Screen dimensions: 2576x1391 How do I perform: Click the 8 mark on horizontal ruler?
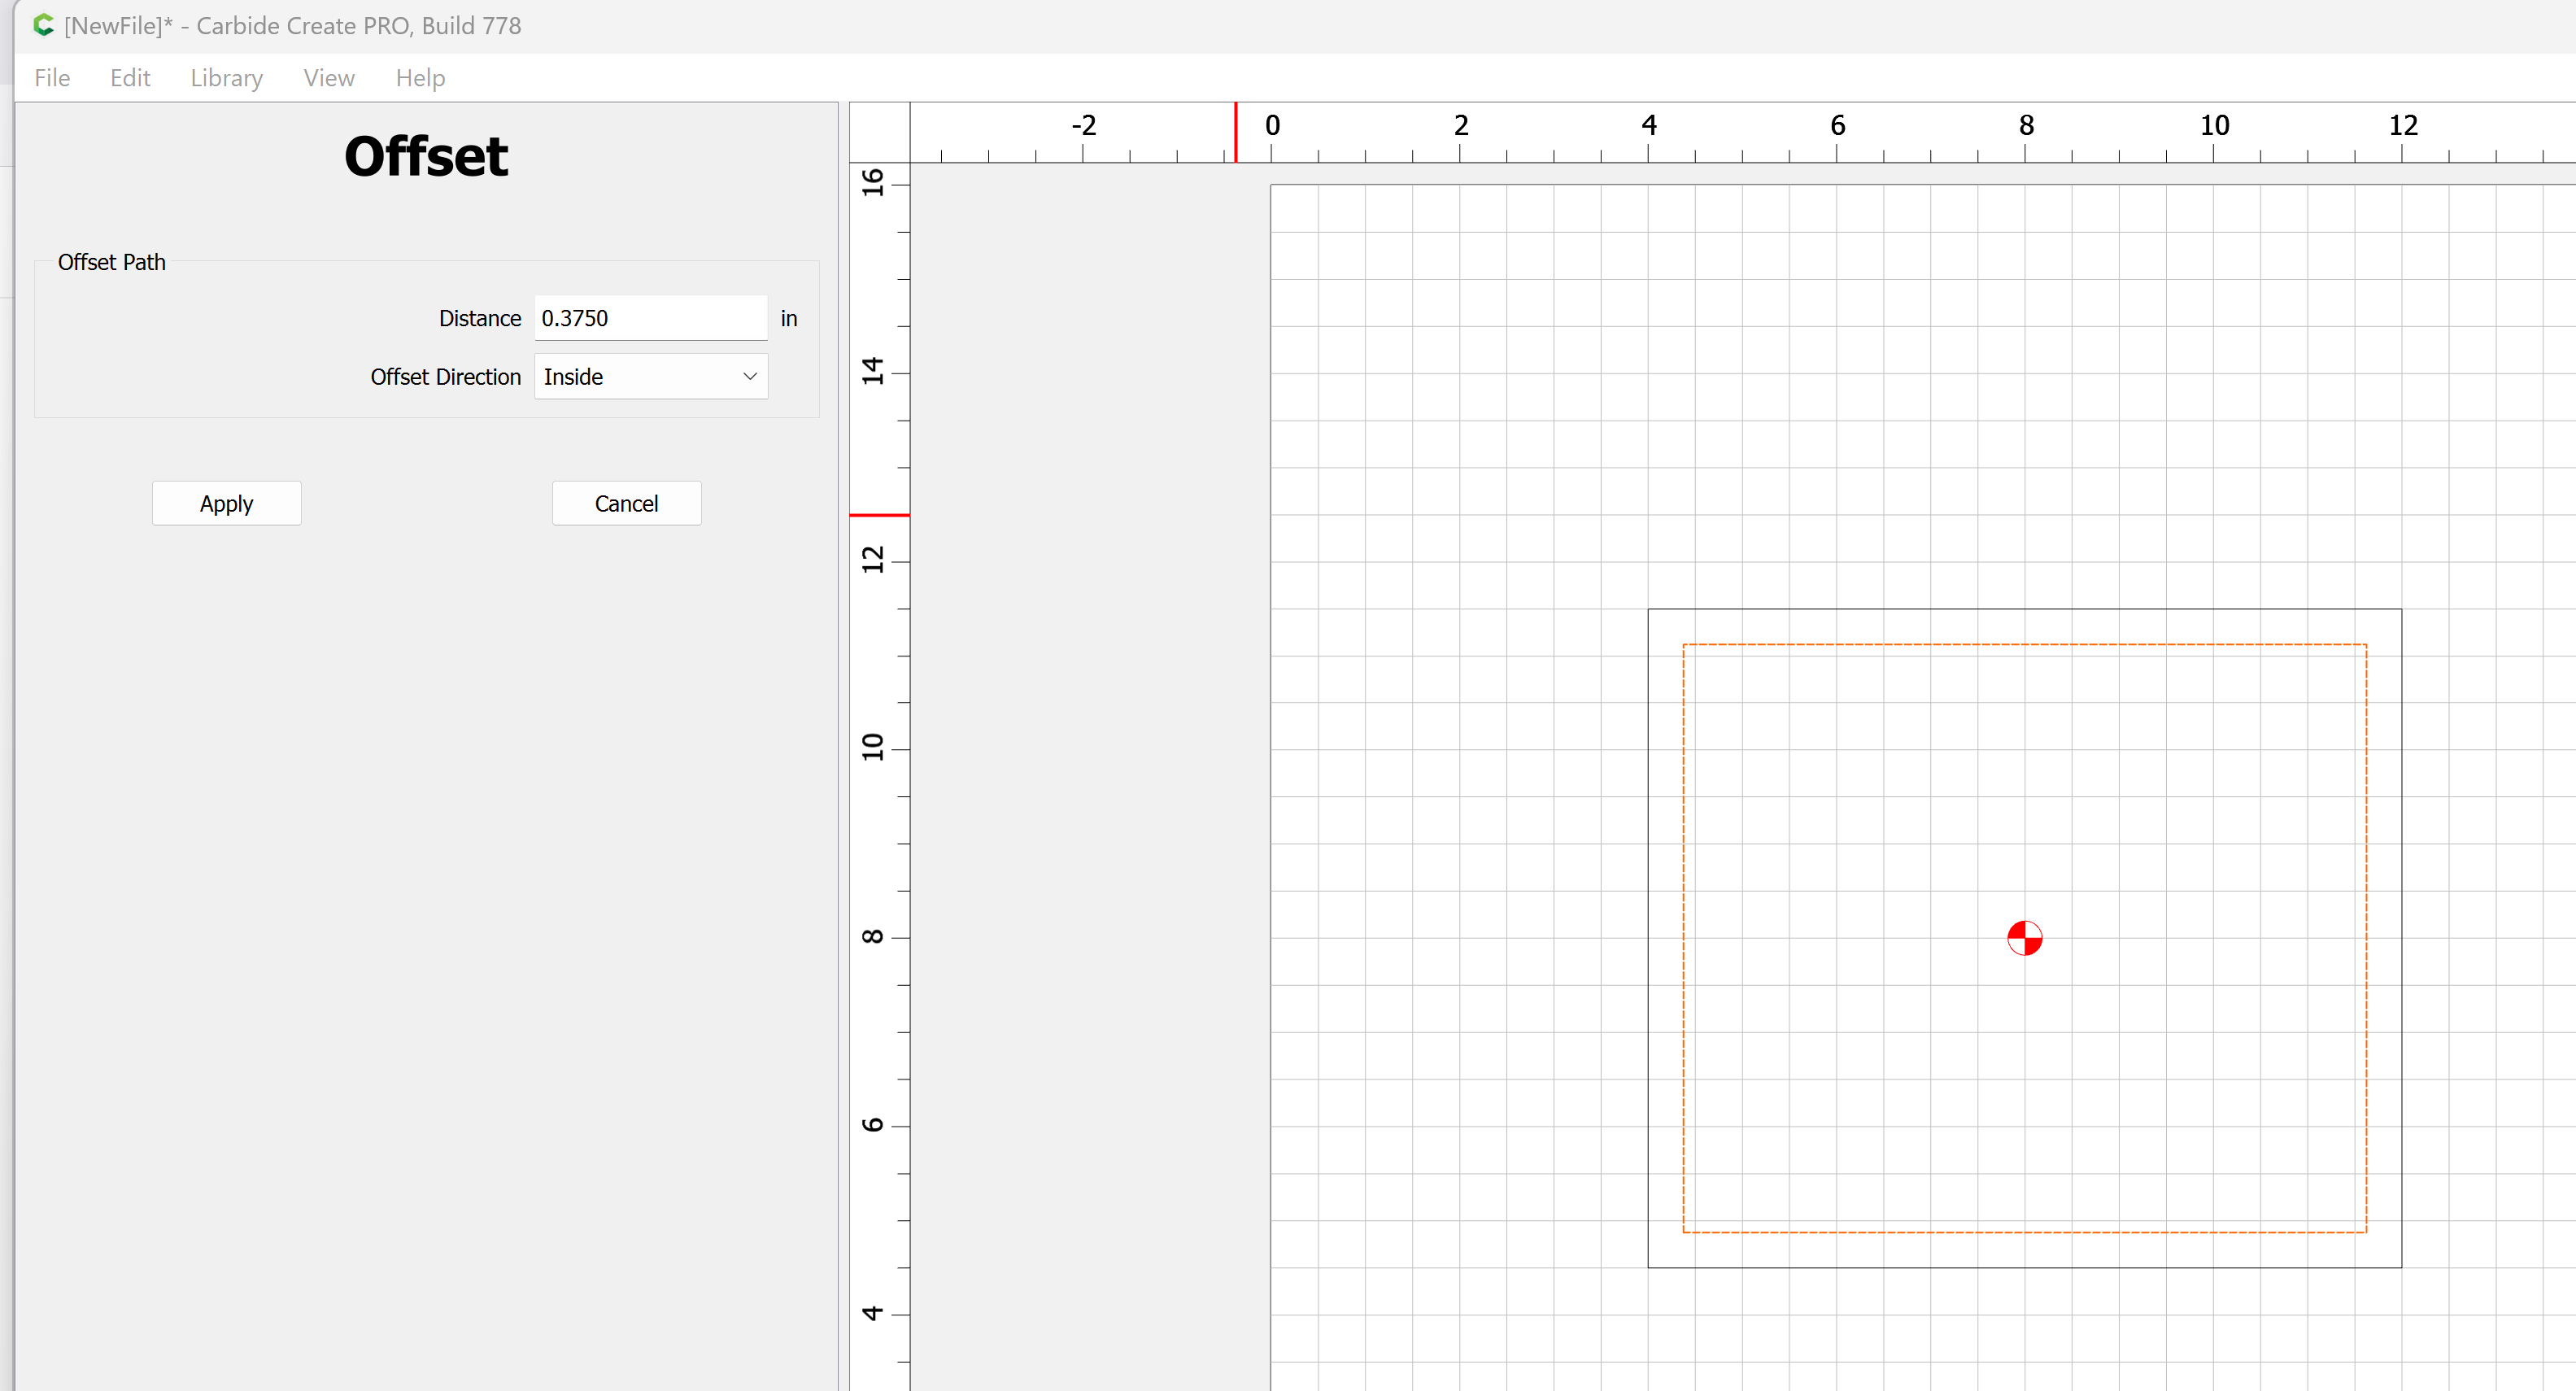click(2026, 126)
